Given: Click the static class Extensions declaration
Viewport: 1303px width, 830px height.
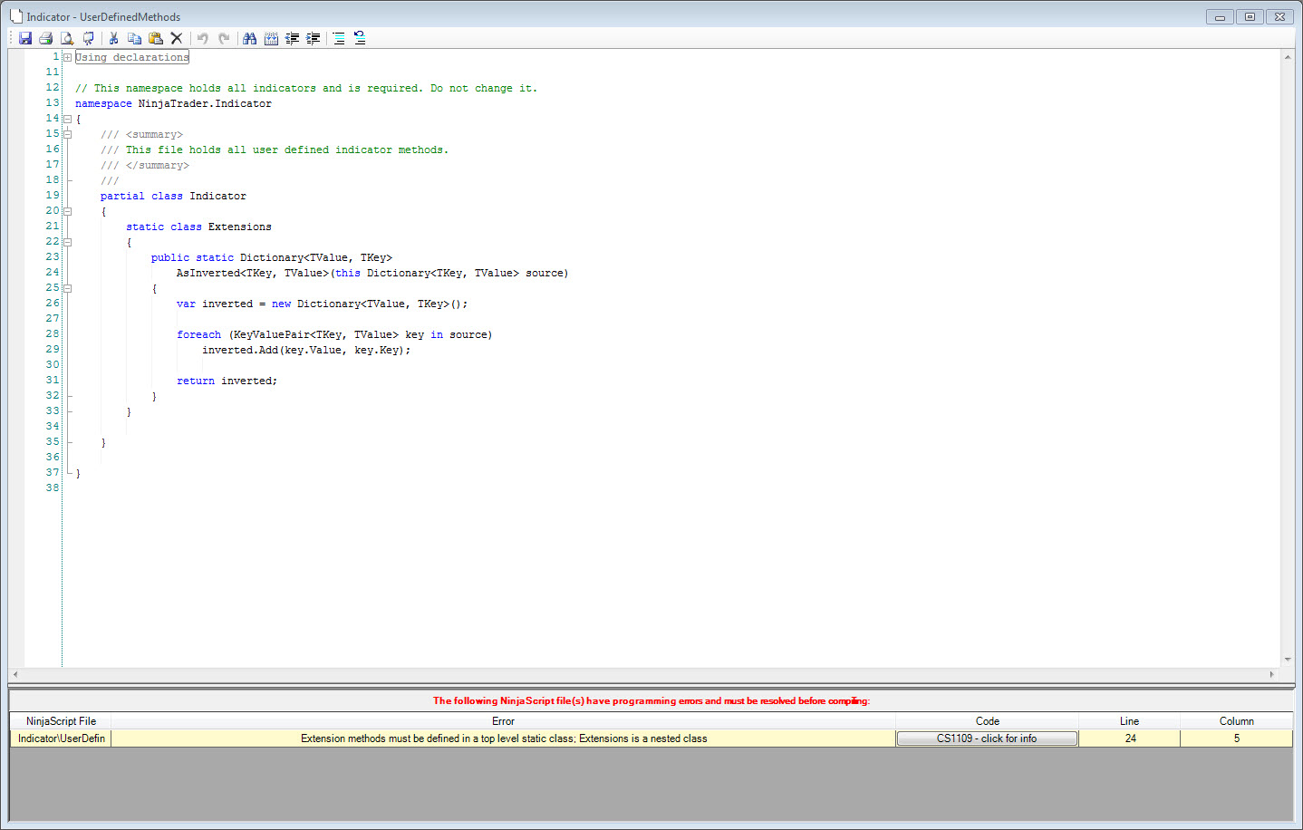Looking at the screenshot, I should (x=198, y=227).
